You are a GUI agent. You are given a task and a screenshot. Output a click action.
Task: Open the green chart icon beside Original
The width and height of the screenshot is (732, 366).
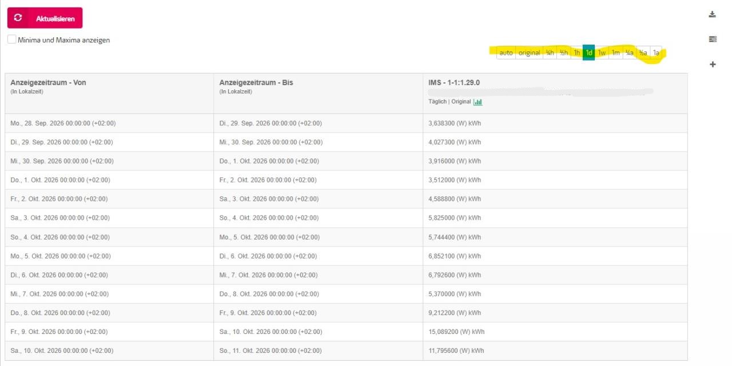[478, 102]
